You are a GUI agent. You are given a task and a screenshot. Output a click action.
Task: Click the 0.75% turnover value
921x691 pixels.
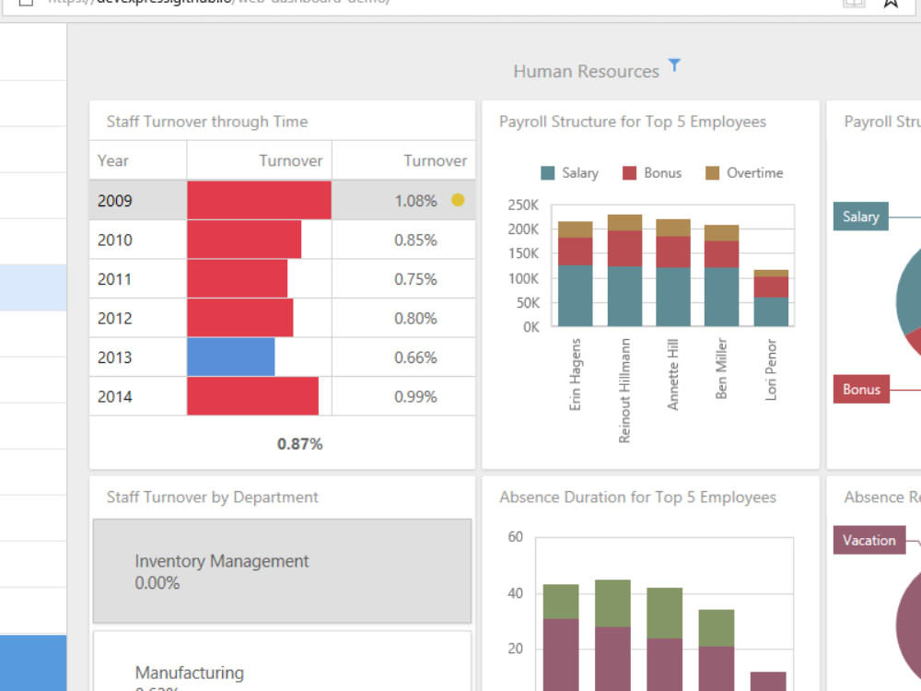click(416, 279)
